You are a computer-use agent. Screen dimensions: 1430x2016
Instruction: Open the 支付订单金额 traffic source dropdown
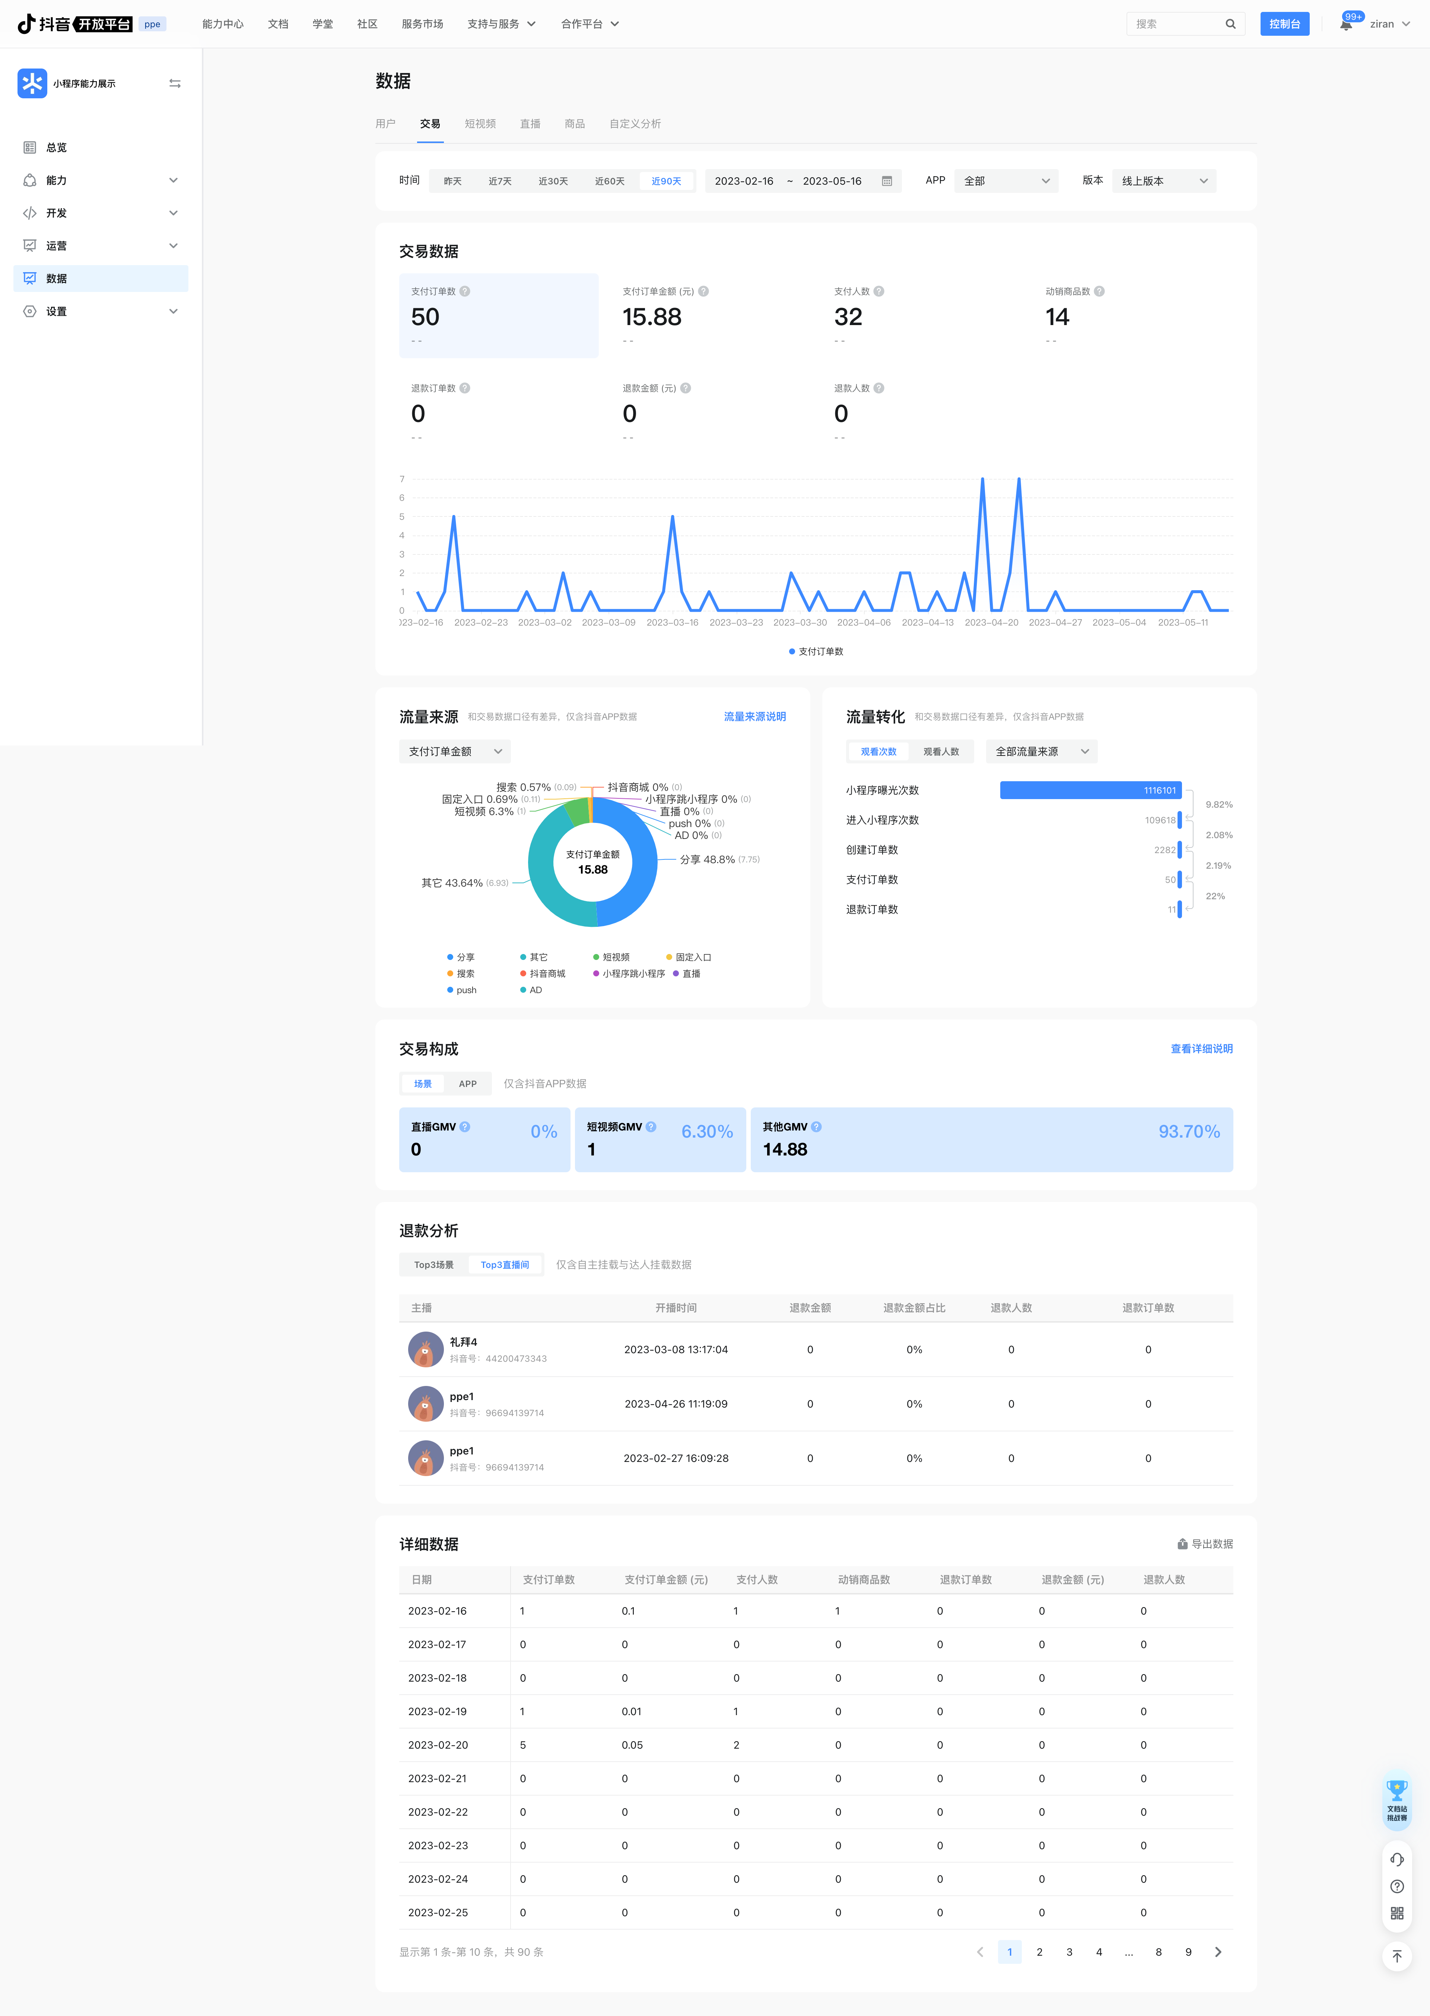point(454,752)
